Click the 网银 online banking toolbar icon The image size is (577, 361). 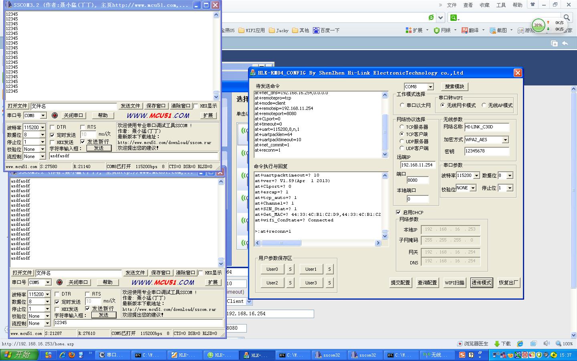click(442, 30)
